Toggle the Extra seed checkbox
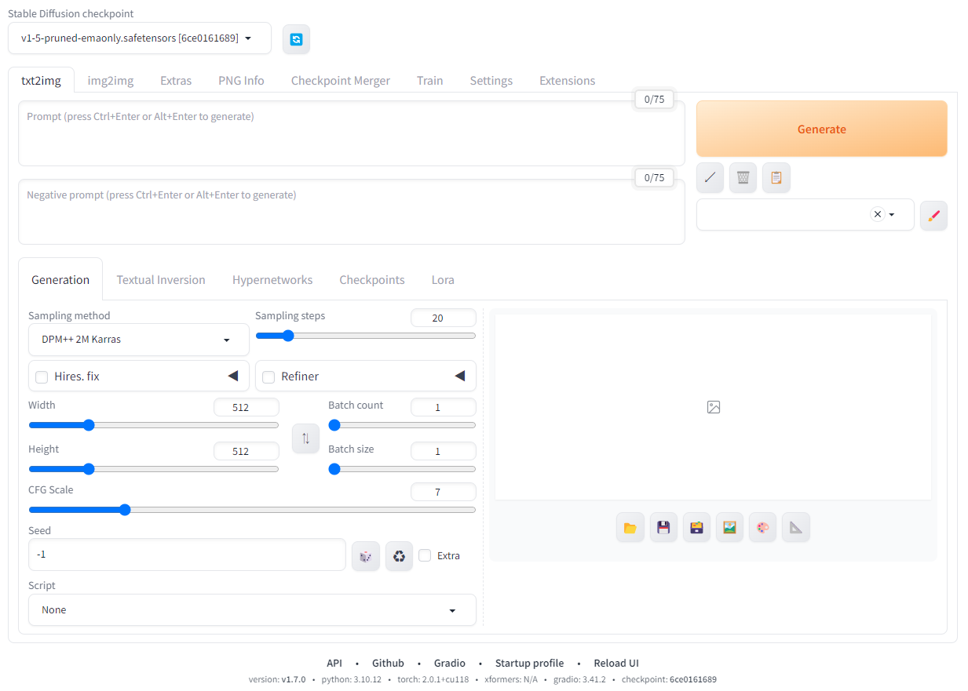 pyautogui.click(x=425, y=555)
